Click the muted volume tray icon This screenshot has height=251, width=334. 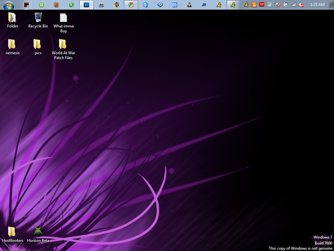[301, 5]
